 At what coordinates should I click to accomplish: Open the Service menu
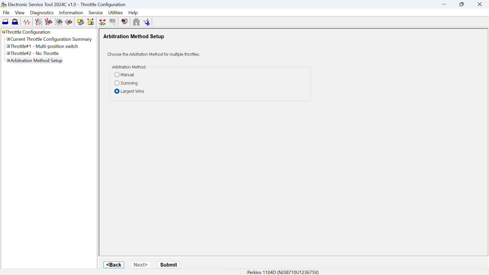pos(96,13)
